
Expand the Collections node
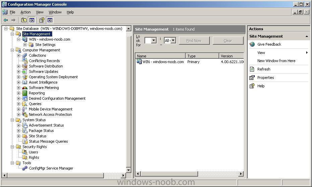coord(19,55)
